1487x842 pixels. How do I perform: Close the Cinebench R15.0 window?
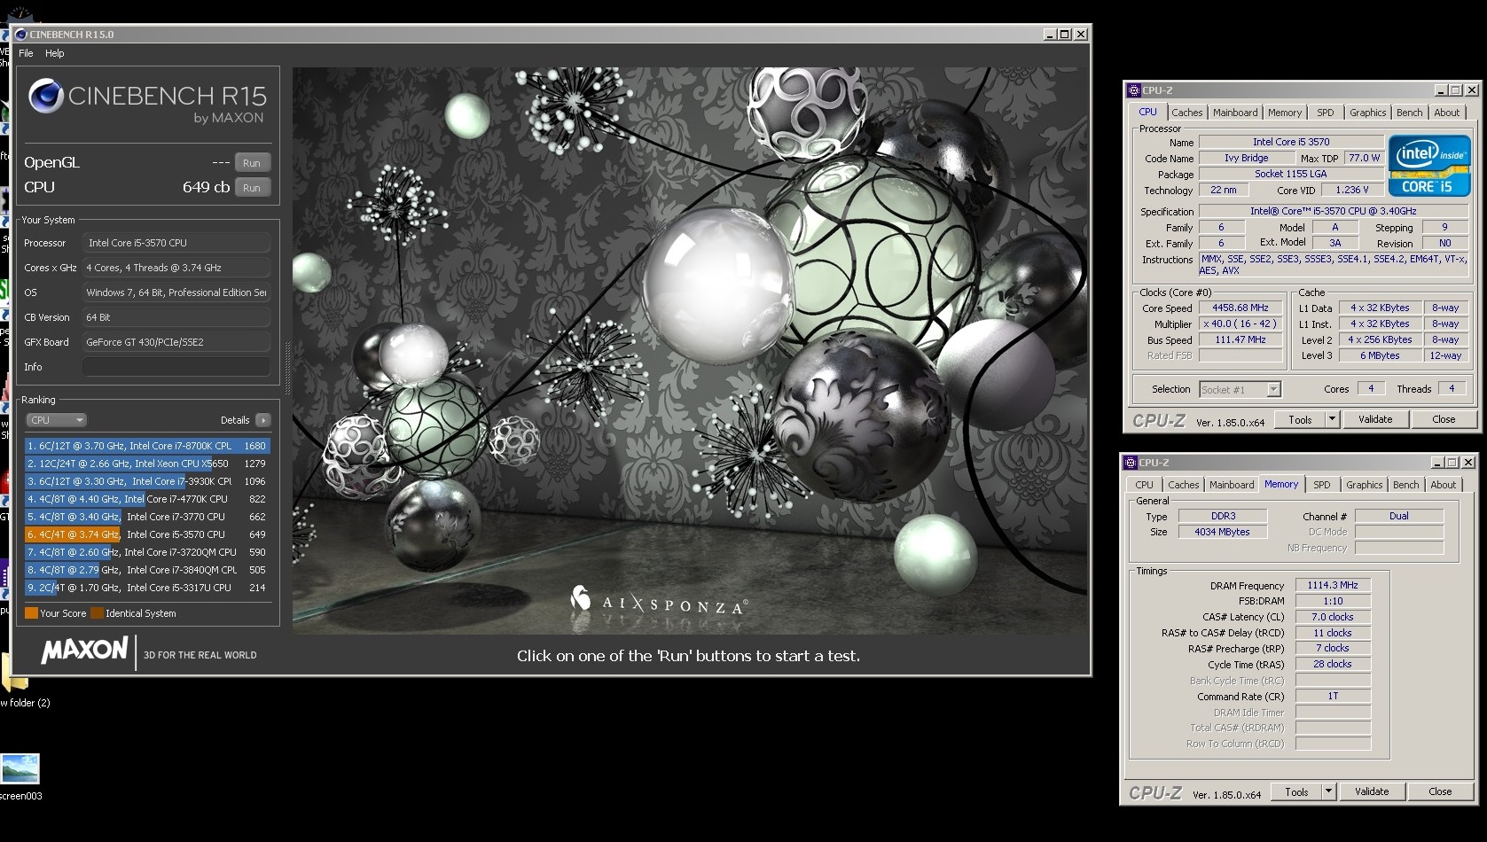click(1080, 35)
